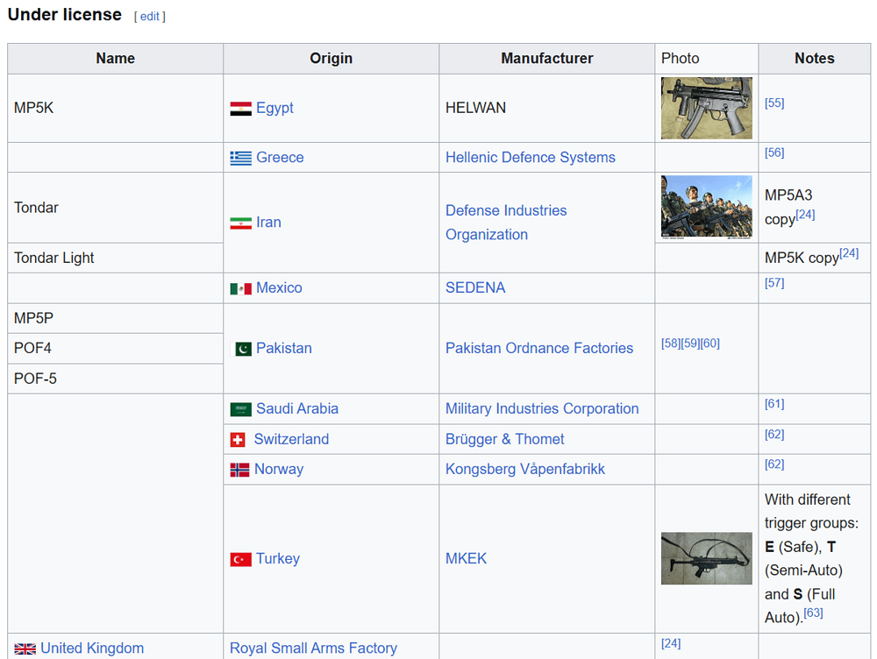Image resolution: width=877 pixels, height=659 pixels.
Task: Click the Iran flag icon
Action: point(240,223)
